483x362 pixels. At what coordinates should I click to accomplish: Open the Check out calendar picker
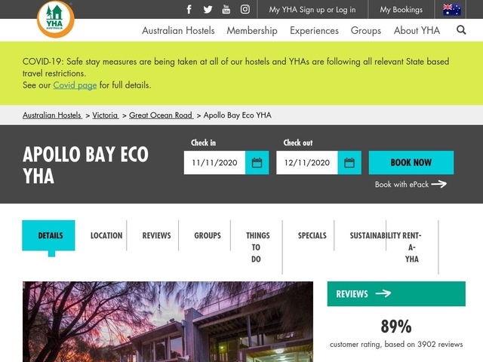[349, 163]
